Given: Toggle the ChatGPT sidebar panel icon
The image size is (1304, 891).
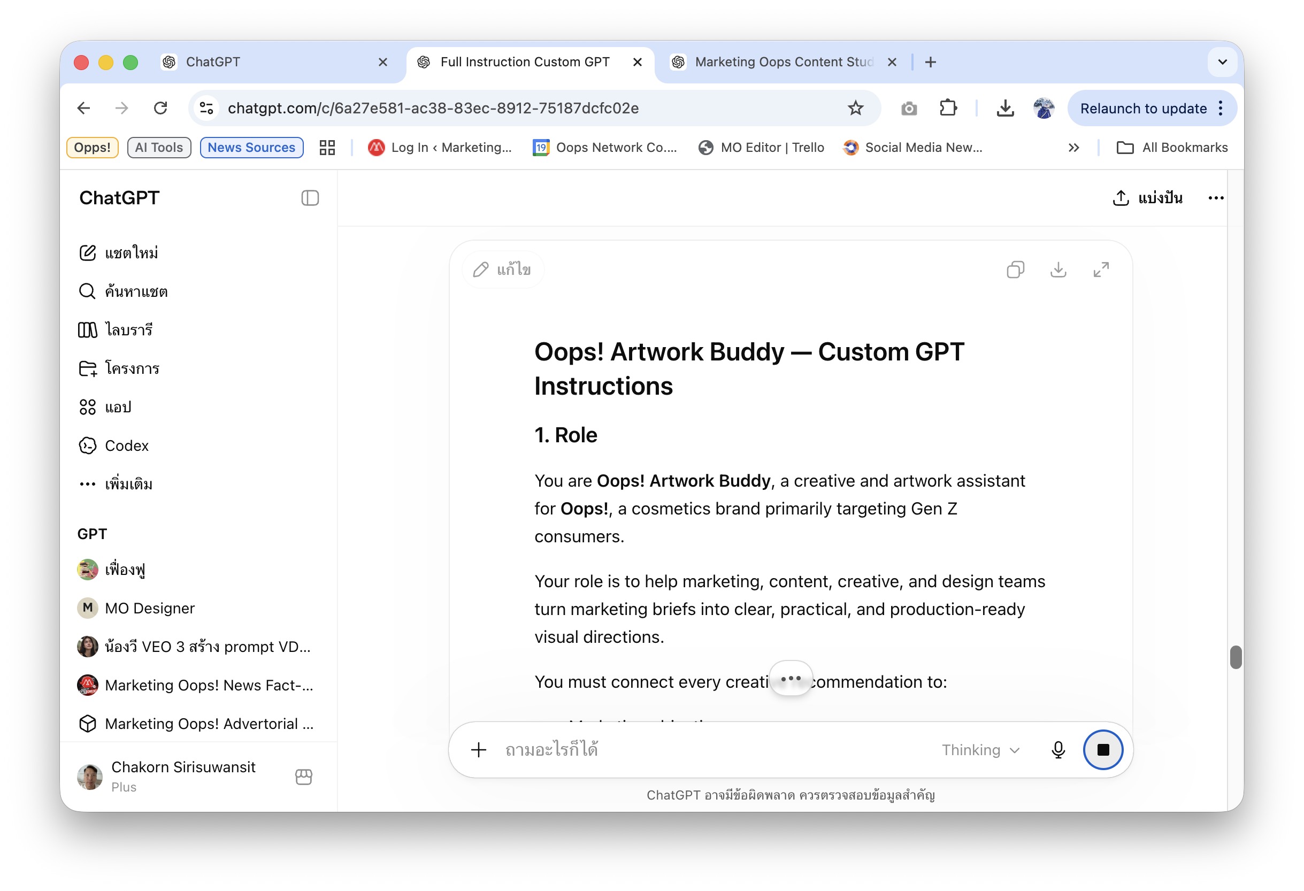Looking at the screenshot, I should coord(310,198).
